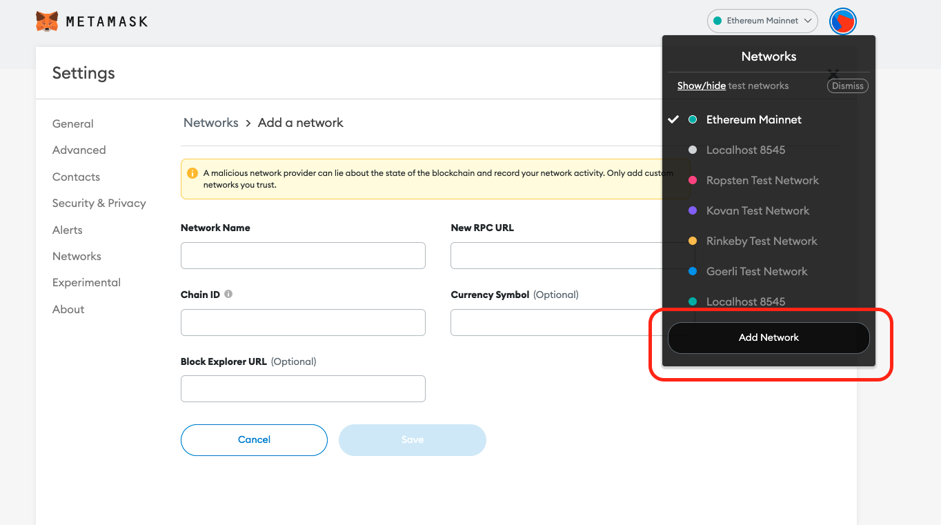Open Advanced settings
Screen dimensions: 941x525
coord(79,150)
